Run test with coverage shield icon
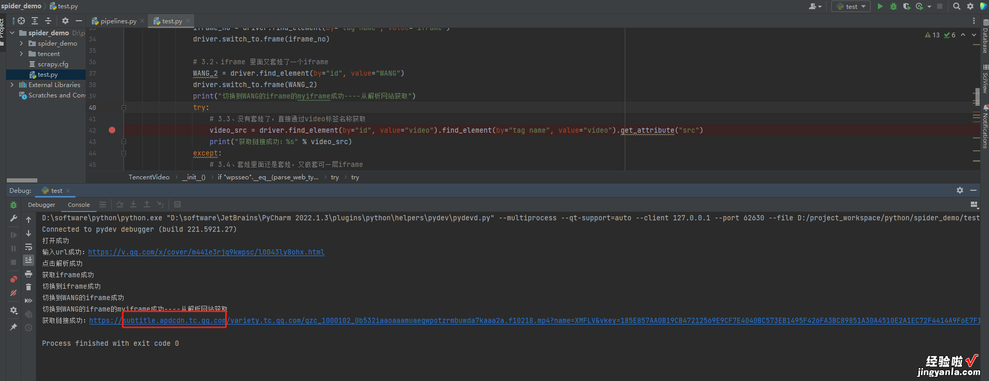The image size is (989, 381). tap(906, 6)
